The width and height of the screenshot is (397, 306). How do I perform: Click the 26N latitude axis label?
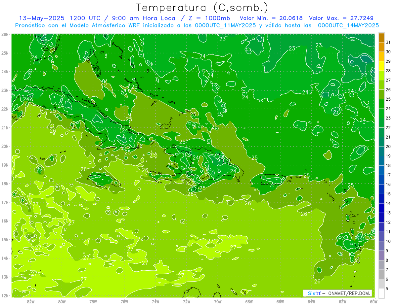coord(5,34)
